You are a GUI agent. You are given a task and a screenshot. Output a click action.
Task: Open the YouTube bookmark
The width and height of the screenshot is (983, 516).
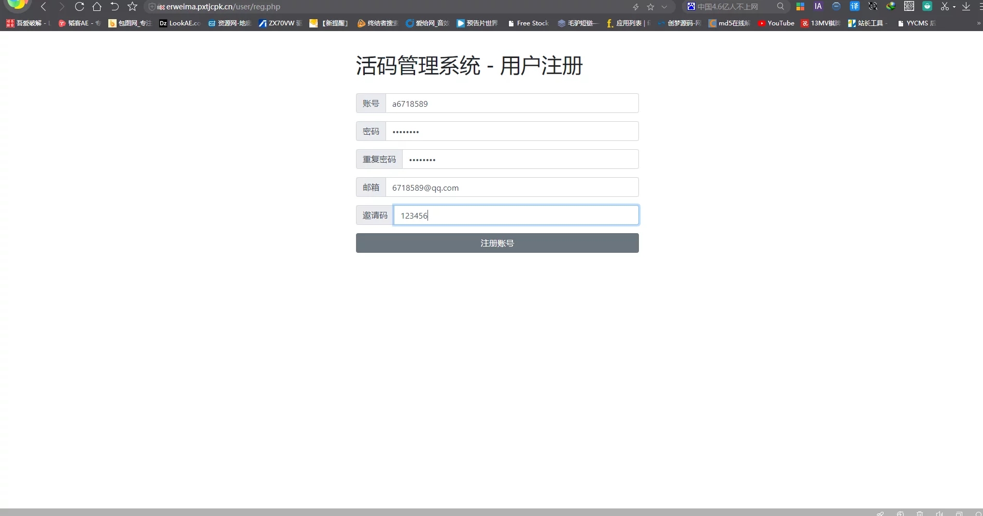776,23
